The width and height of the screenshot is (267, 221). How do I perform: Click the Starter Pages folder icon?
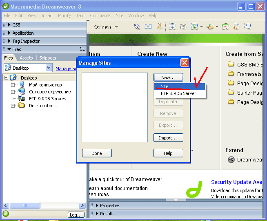pyautogui.click(x=231, y=92)
